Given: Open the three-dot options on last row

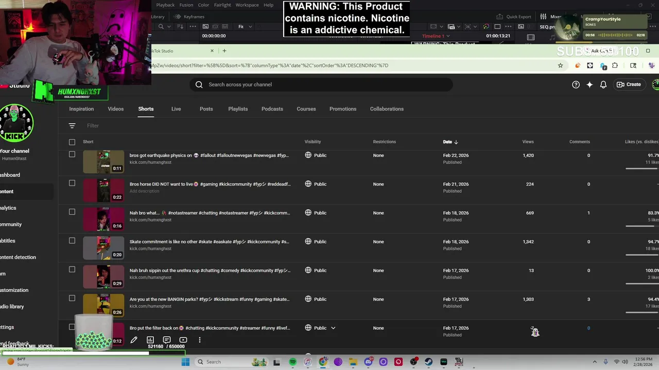Looking at the screenshot, I should pos(200,340).
